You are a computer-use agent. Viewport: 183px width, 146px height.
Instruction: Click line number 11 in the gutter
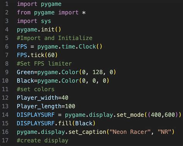(x=5, y=89)
